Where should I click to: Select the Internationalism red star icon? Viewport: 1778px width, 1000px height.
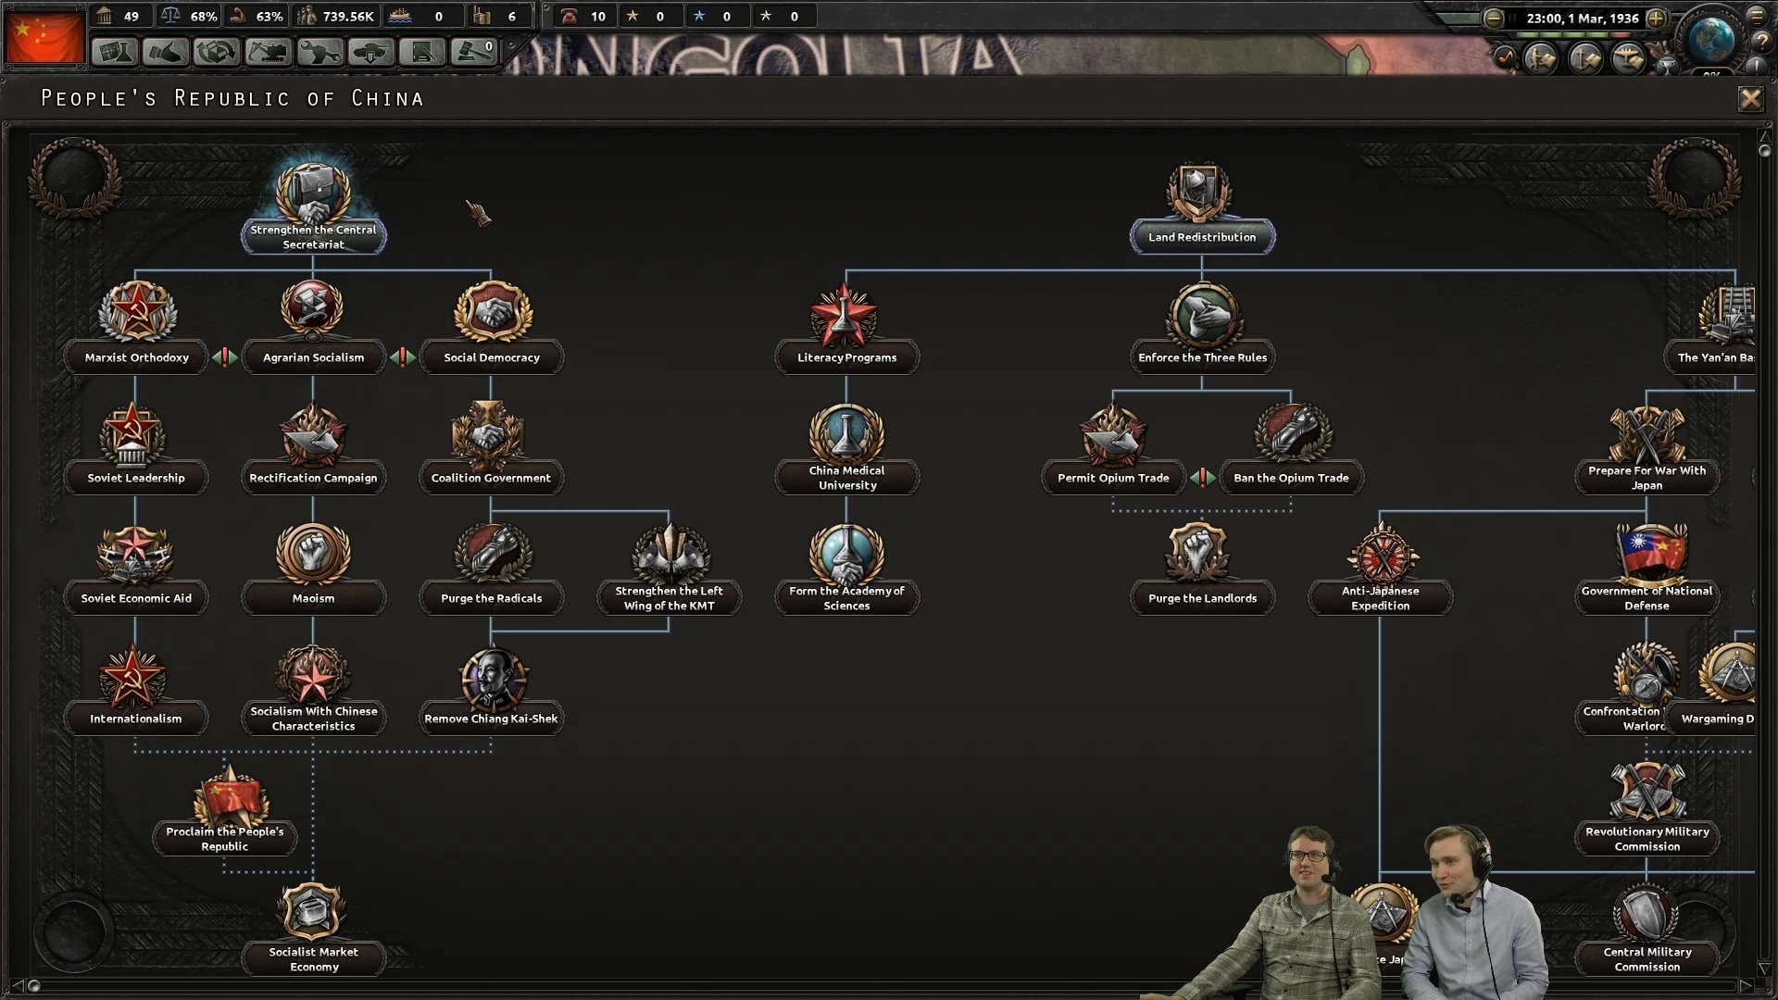tap(133, 676)
